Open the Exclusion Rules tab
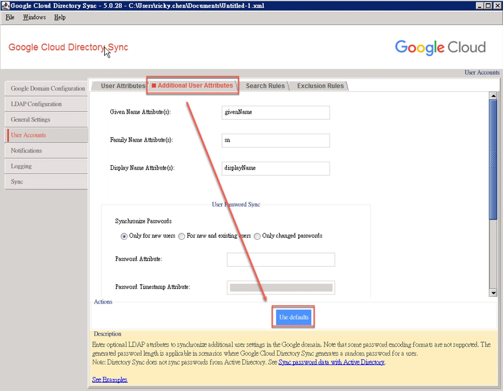 (320, 86)
